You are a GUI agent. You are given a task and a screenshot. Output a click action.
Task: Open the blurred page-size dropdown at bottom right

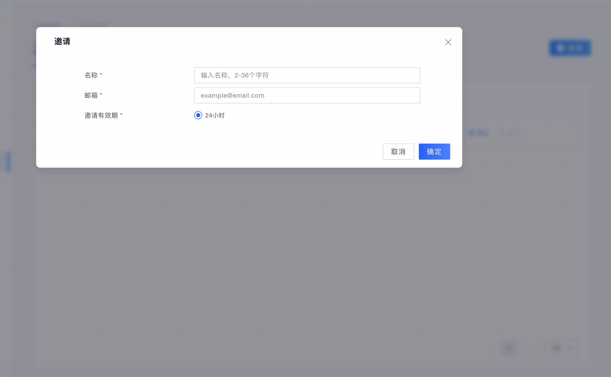click(x=563, y=348)
